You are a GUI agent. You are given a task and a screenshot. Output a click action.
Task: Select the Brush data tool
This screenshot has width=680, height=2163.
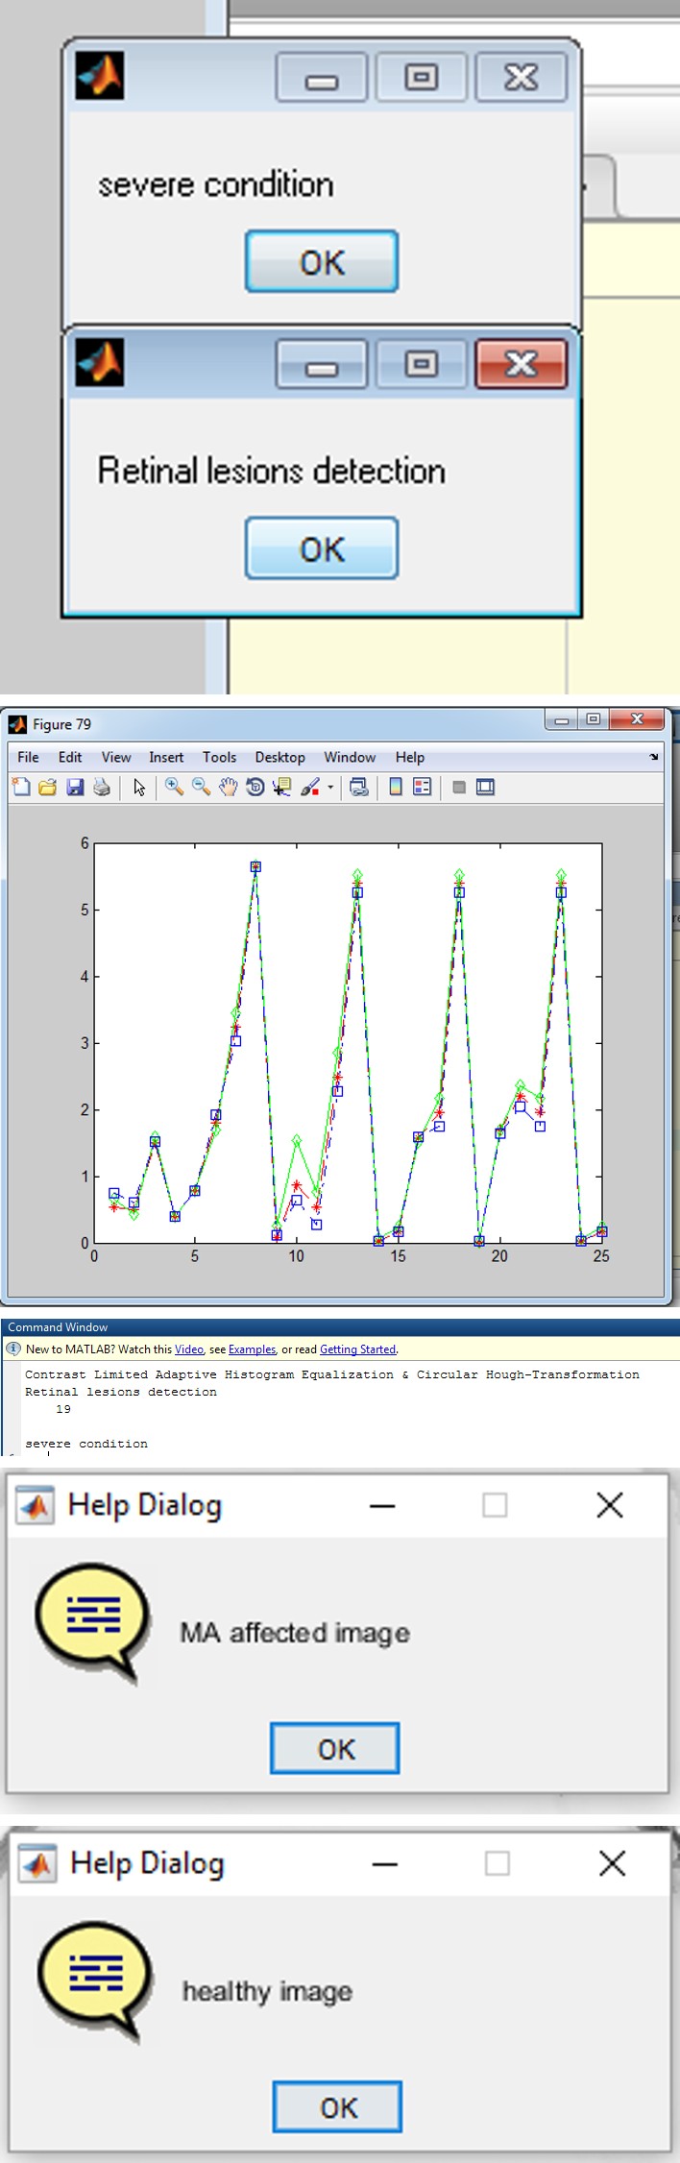click(x=309, y=788)
